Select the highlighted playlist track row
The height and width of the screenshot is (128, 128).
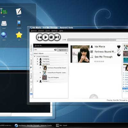125,89
